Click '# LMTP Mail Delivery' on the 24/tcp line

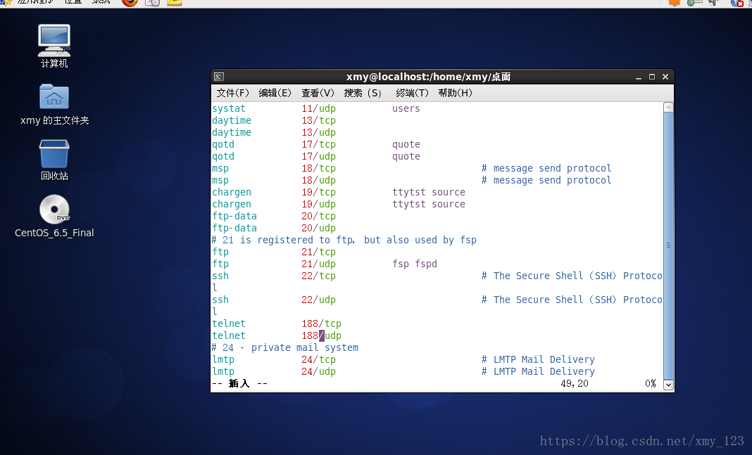(538, 359)
